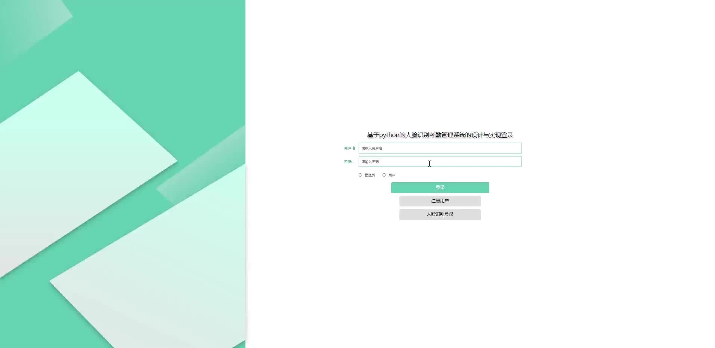Click the 密码 field label
The width and height of the screenshot is (715, 348).
click(348, 162)
